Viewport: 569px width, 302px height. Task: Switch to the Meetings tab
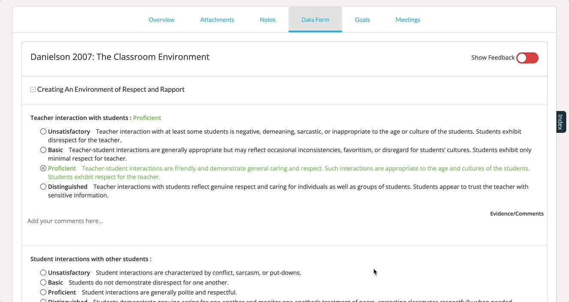point(407,20)
